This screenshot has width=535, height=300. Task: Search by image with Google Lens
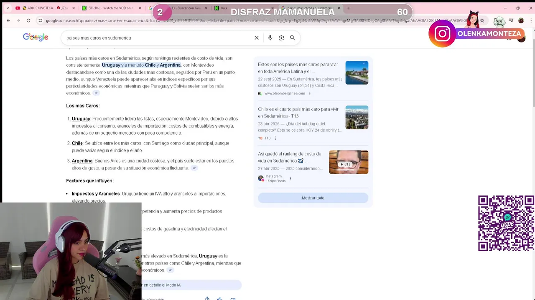click(281, 38)
